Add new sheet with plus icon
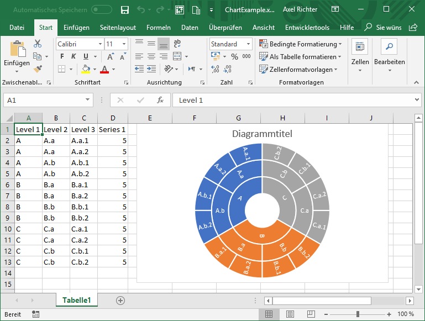The image size is (425, 321). point(120,300)
